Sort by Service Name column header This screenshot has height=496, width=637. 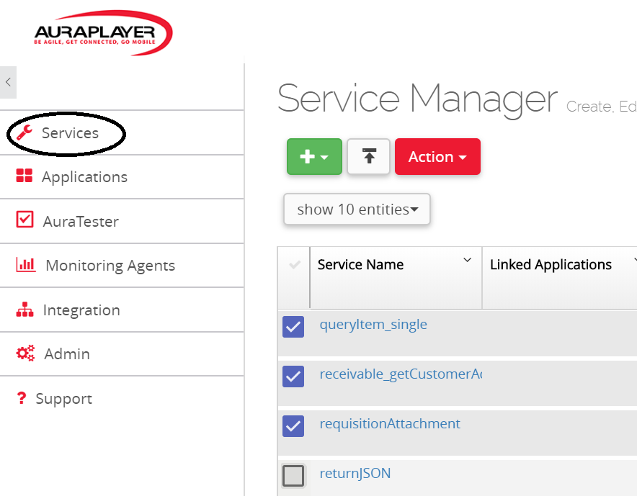361,265
